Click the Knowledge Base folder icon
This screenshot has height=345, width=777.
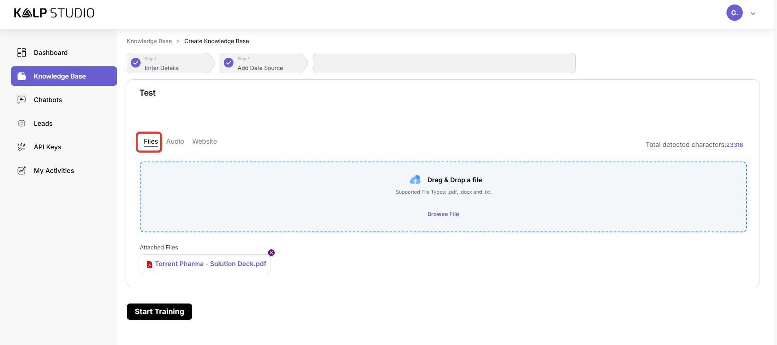(22, 76)
